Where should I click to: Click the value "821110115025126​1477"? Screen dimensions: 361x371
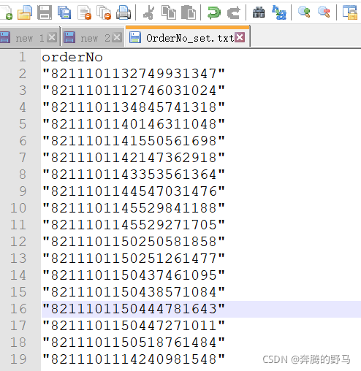point(134,259)
